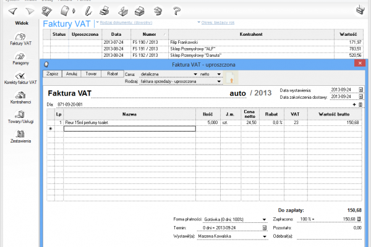The image size is (371, 247).
Task: Click the orange arrow icon in invoice toolbar
Action: coord(232,77)
